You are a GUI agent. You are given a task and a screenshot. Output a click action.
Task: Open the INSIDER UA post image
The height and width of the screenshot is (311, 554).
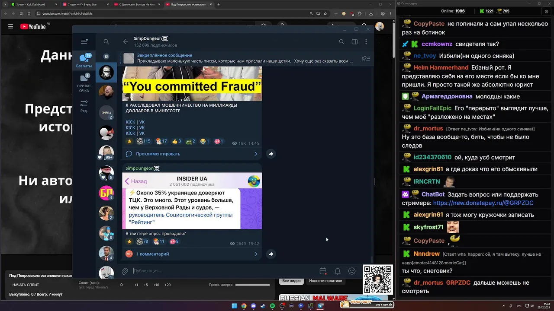click(x=192, y=201)
